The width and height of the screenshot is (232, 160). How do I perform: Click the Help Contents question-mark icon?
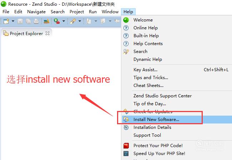tap(126, 44)
